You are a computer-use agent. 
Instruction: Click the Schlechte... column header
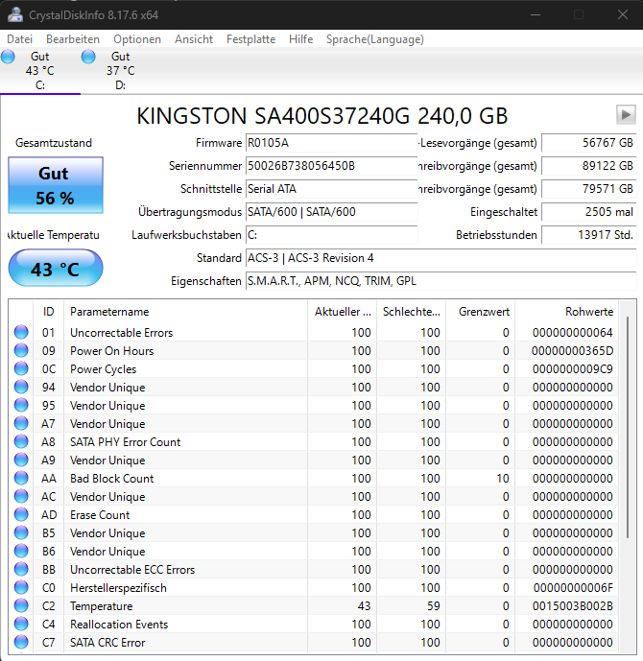(411, 312)
